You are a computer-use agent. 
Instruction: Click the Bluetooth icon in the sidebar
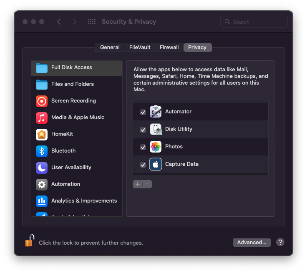[42, 151]
